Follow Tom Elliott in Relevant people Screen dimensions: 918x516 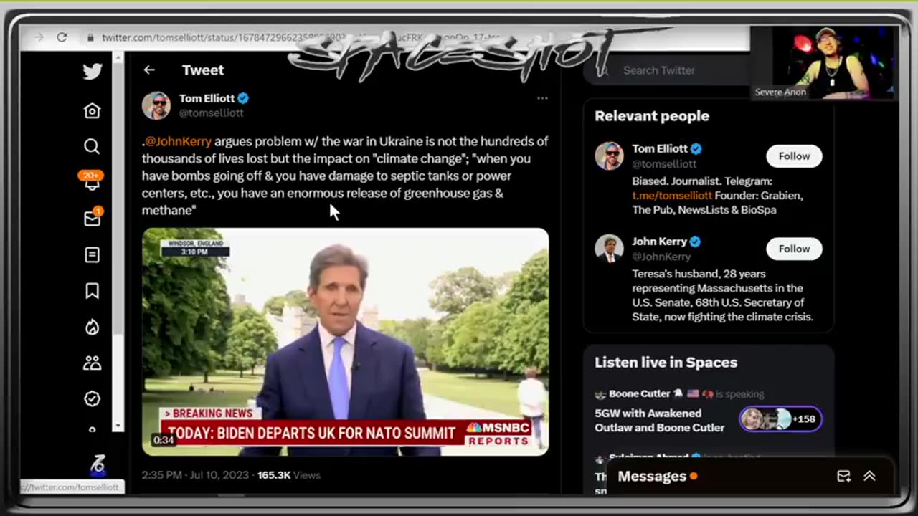(x=794, y=156)
